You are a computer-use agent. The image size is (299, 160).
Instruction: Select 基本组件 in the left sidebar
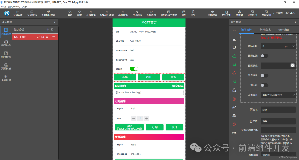coord(6,43)
